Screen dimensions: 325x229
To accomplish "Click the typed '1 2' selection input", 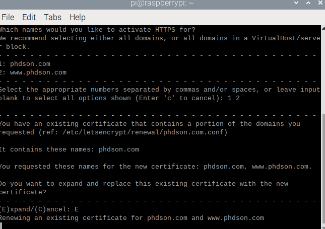I will click(x=234, y=98).
